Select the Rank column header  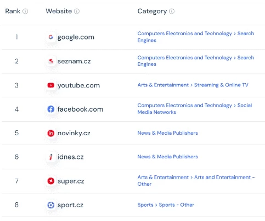click(13, 11)
